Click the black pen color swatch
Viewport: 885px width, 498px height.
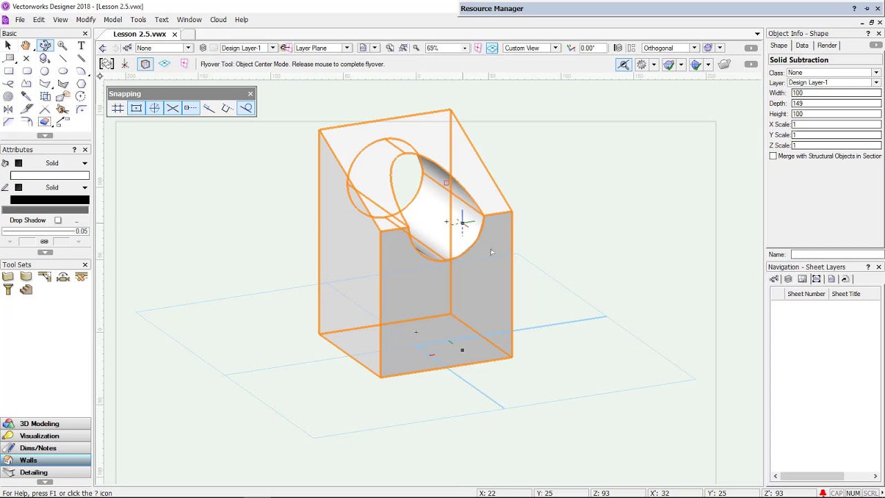50,200
